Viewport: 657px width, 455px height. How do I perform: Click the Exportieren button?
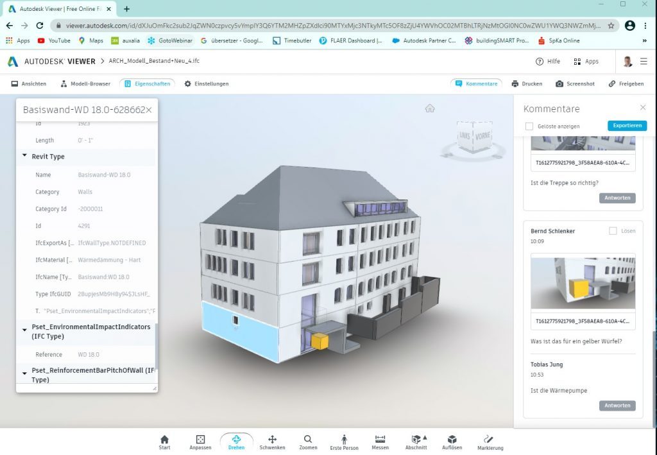[x=627, y=126]
